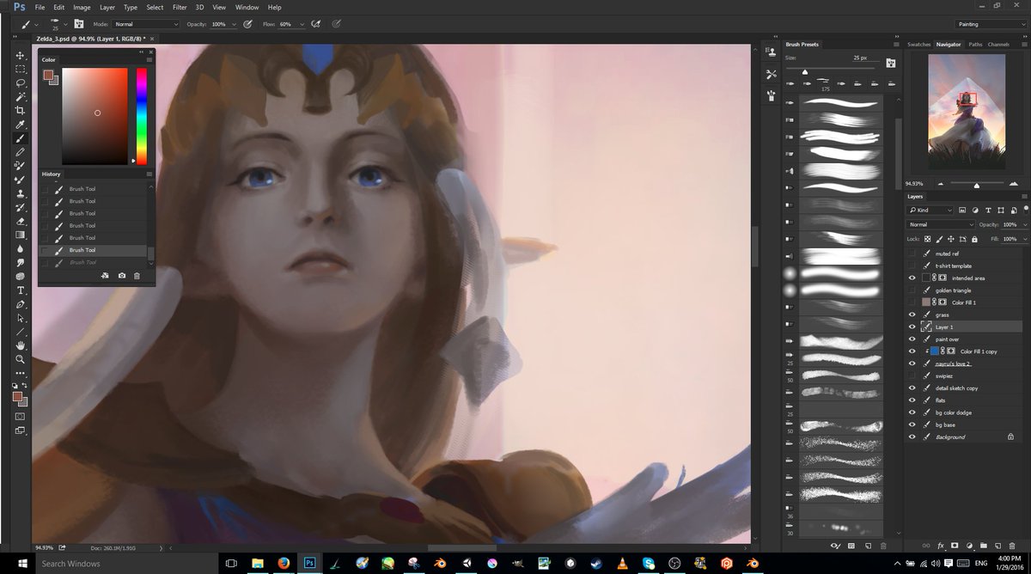
Task: Select the Magic Wand tool
Action: click(x=20, y=97)
